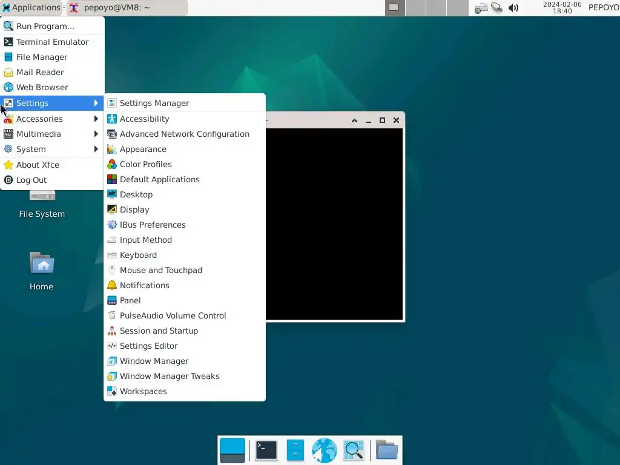The image size is (620, 465).
Task: Open Accessibility settings icon
Action: 112,119
